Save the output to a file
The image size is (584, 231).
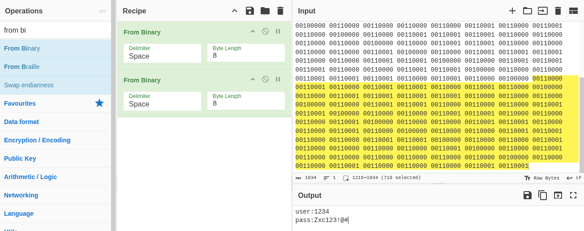(528, 195)
